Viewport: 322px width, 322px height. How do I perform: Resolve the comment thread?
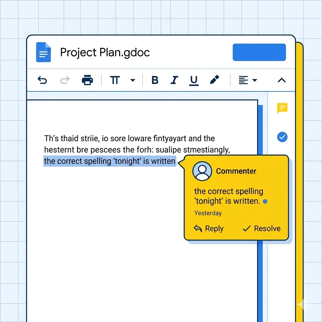(262, 229)
